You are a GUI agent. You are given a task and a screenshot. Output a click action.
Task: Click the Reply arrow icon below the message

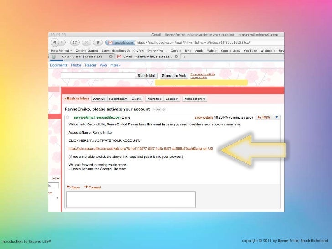(68, 187)
